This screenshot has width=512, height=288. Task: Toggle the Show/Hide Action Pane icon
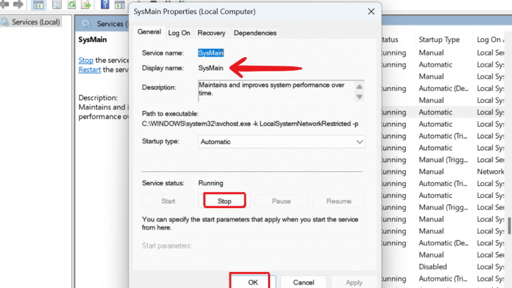120,4
